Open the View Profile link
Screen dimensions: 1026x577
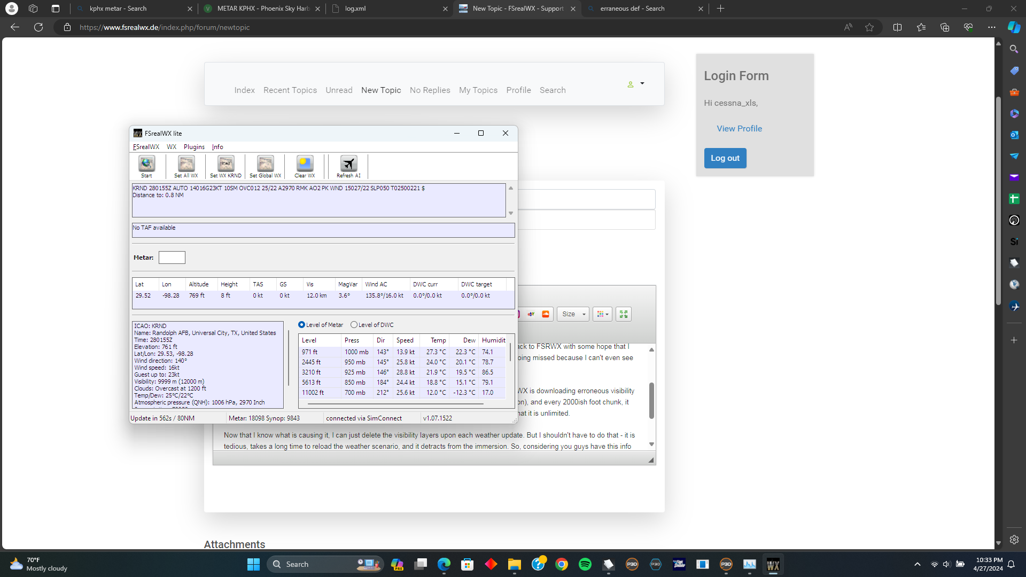pos(739,129)
